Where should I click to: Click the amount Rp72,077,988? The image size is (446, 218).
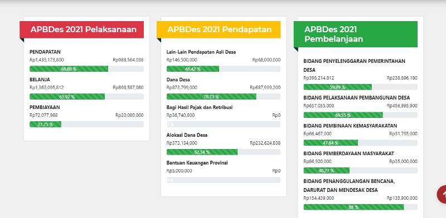point(43,115)
